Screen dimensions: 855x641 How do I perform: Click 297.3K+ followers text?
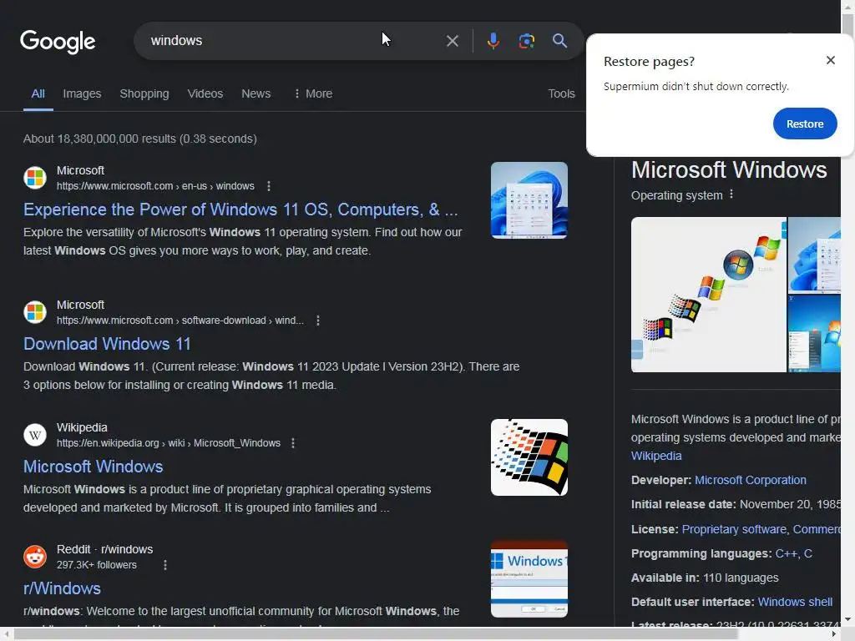(x=97, y=565)
